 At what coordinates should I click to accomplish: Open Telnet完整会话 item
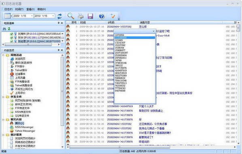(x=21, y=85)
